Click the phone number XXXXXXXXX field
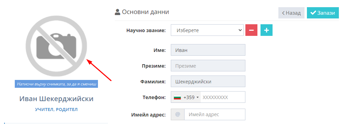The width and height of the screenshot is (343, 124). click(223, 97)
